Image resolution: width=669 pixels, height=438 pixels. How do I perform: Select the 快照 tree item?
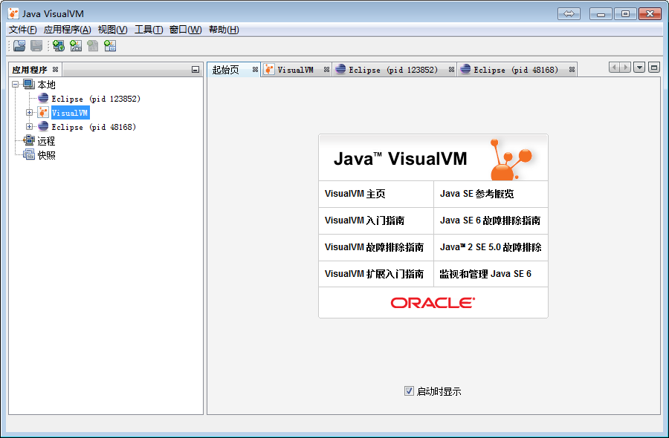46,155
